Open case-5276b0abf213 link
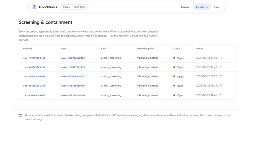Image resolution: width=272 pixels, height=150 pixels. tap(73, 76)
